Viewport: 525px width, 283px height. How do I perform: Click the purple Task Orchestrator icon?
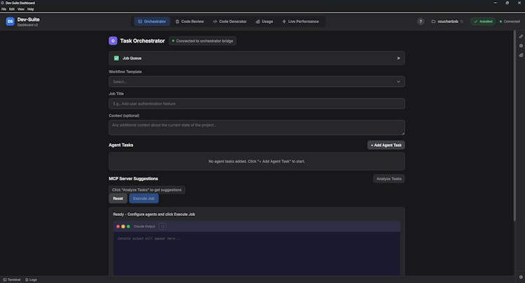pos(113,41)
